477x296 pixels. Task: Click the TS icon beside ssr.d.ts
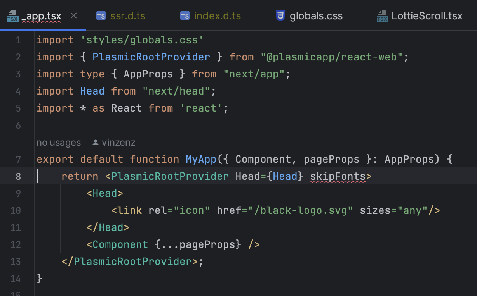pos(101,16)
